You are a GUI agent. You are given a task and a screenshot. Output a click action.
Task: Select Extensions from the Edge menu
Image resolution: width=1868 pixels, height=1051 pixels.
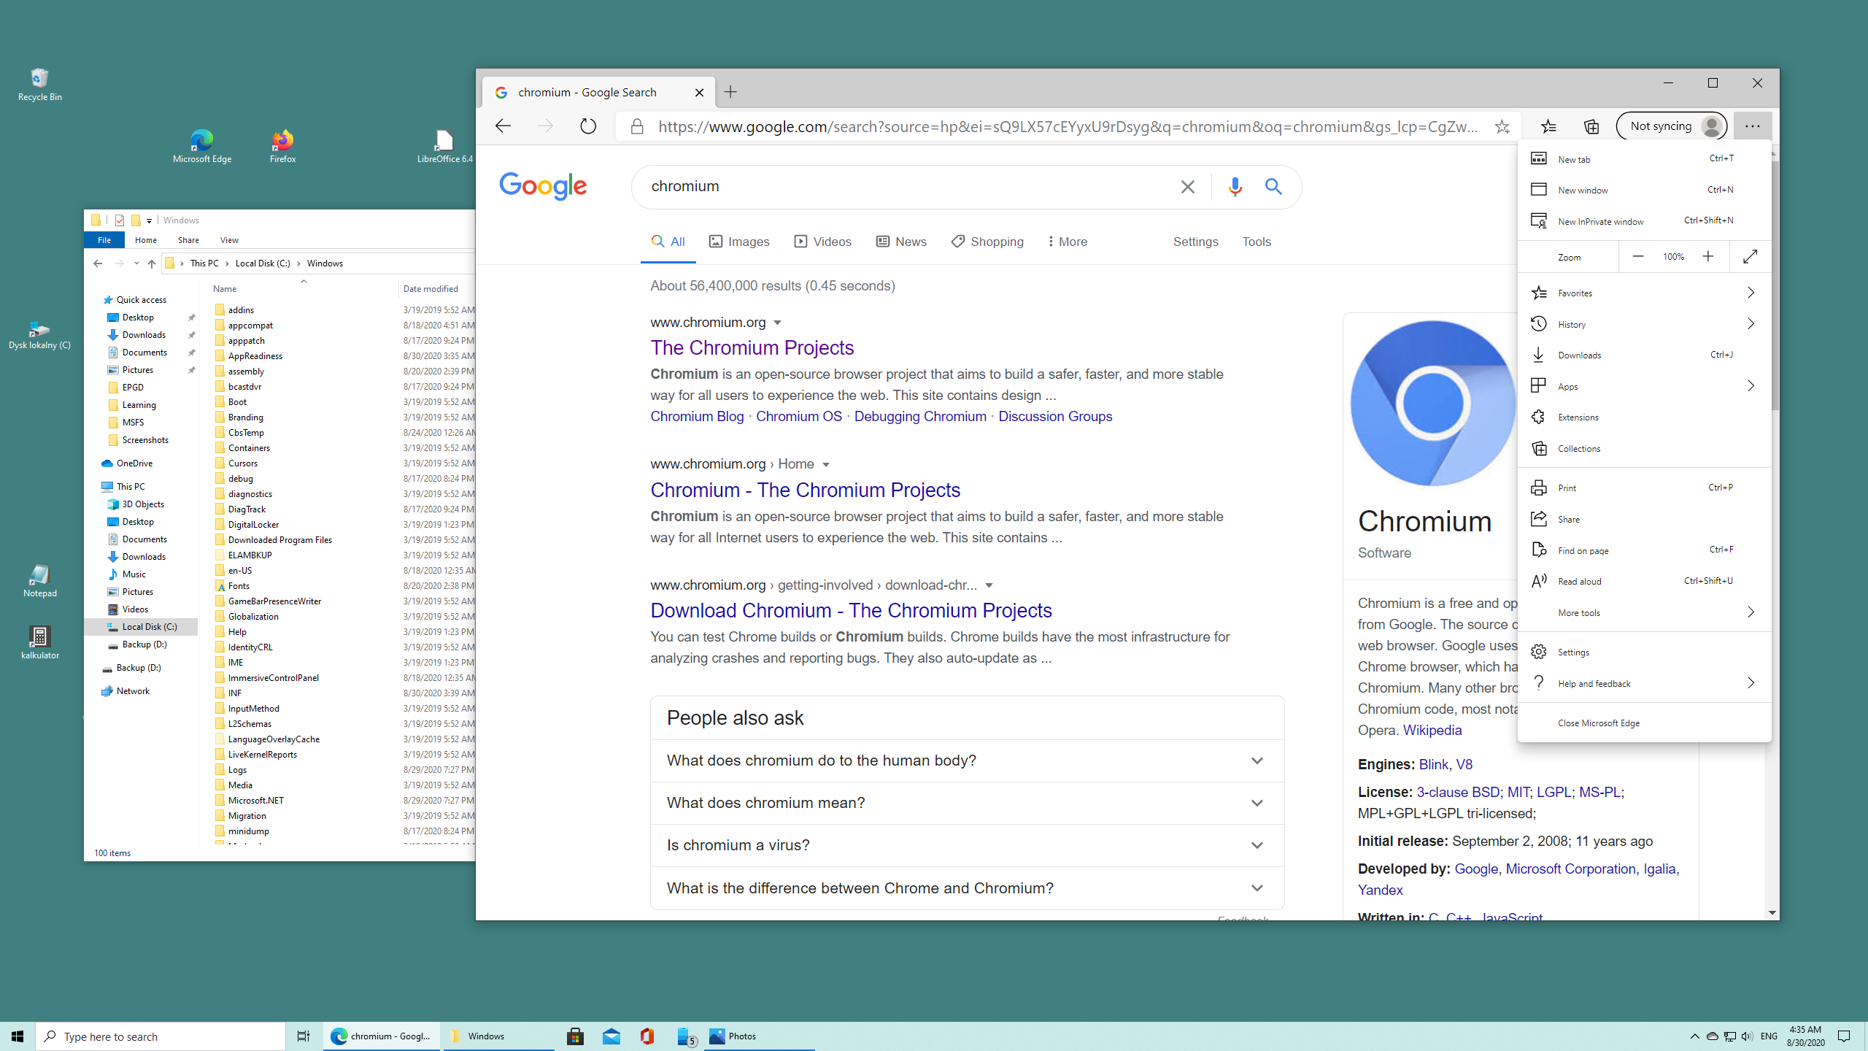point(1578,417)
